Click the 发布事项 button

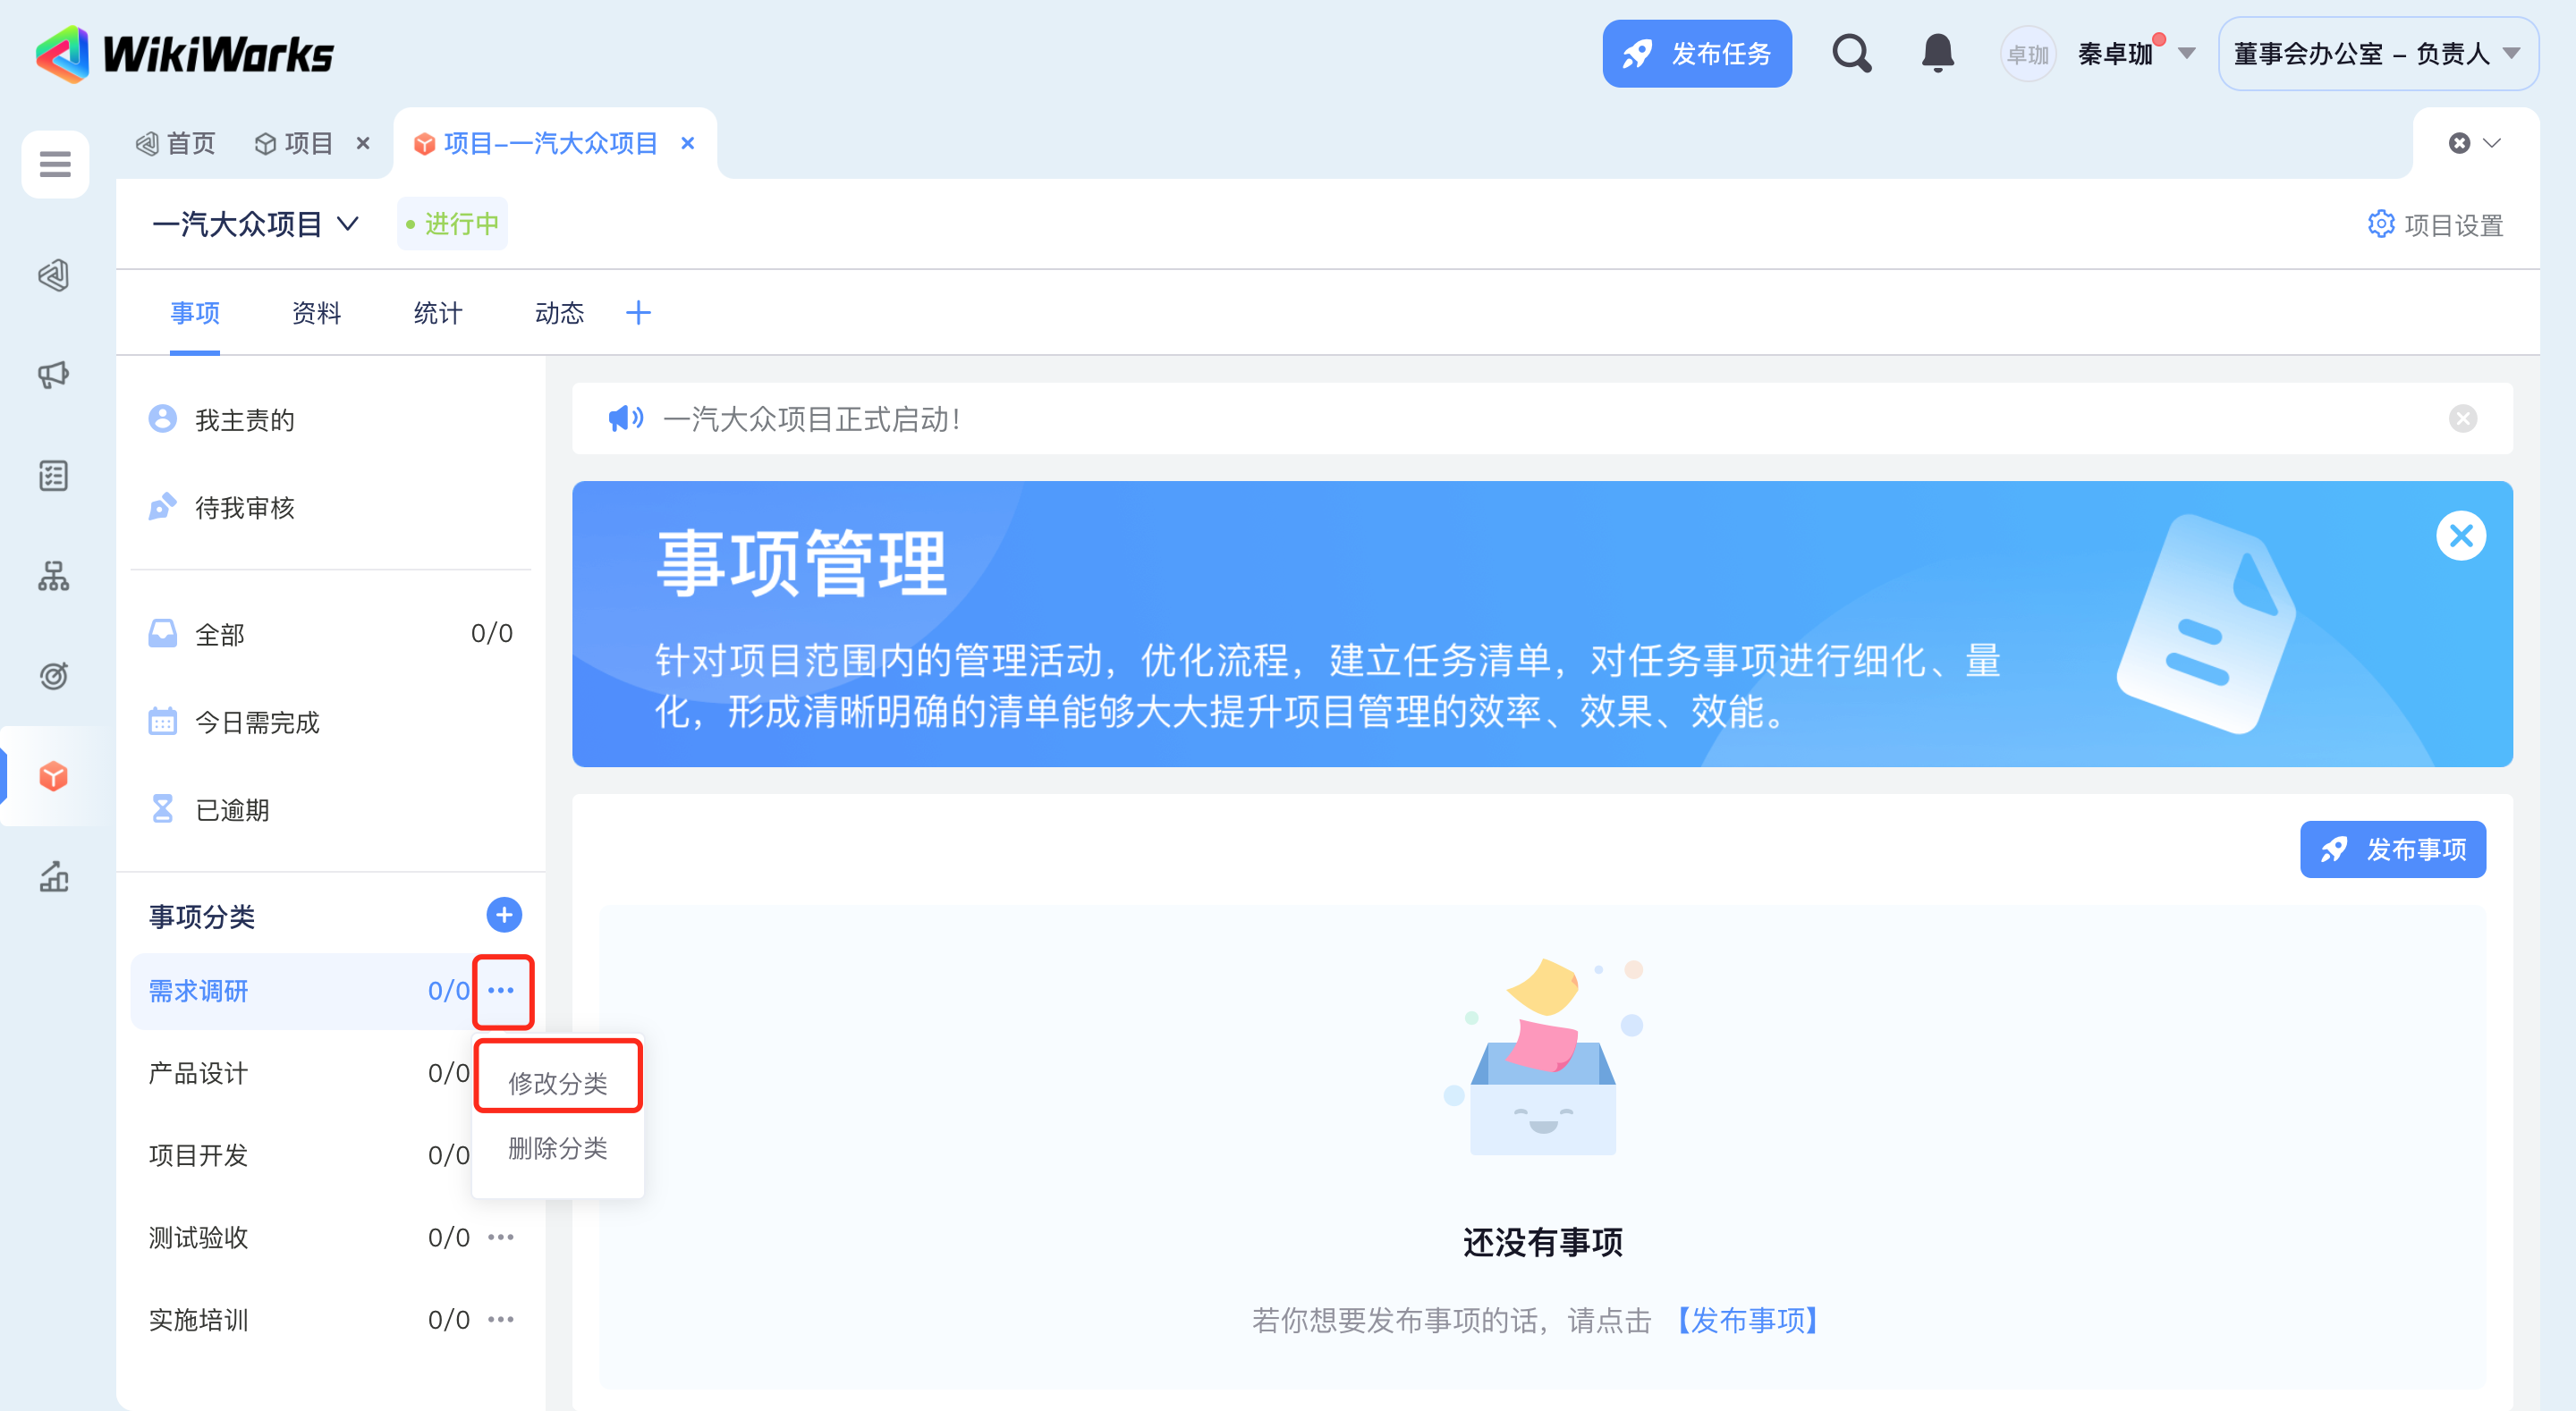[2392, 849]
